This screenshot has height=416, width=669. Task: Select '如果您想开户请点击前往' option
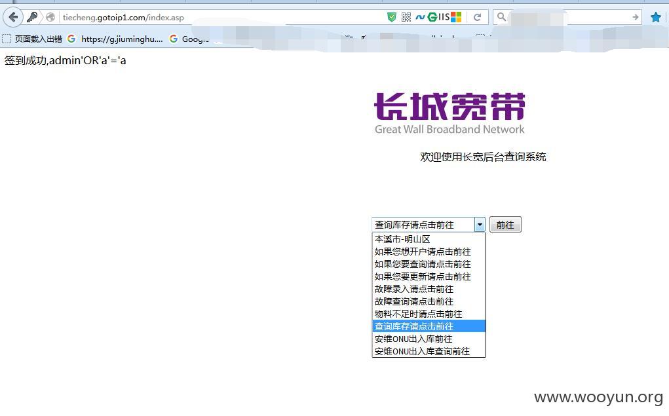coord(429,252)
